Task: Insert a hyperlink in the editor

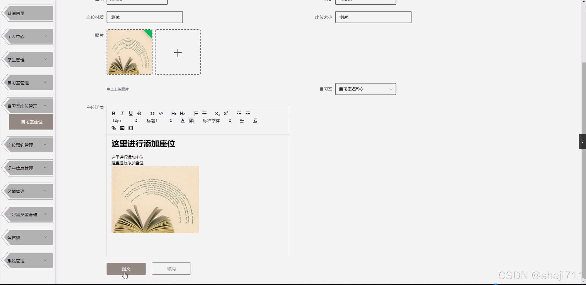Action: pyautogui.click(x=113, y=128)
